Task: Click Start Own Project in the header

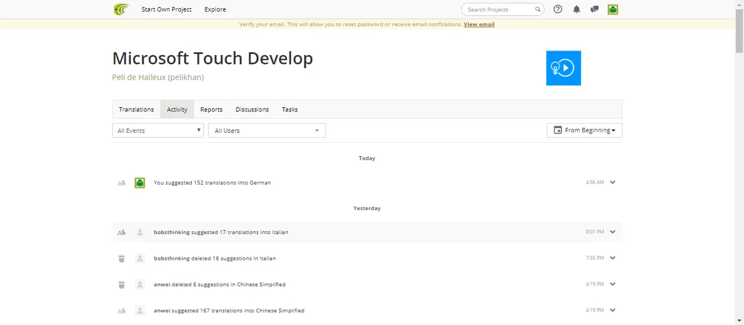Action: tap(167, 9)
